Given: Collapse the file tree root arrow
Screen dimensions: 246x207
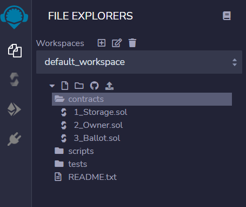Looking at the screenshot, I should [52, 86].
